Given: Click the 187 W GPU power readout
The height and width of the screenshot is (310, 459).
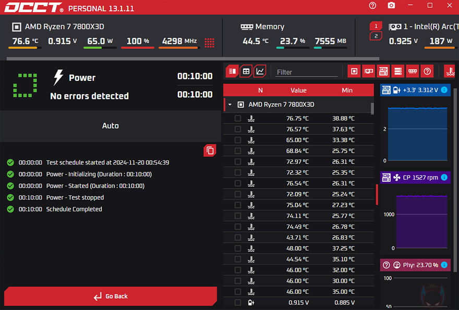Looking at the screenshot, I should 441,41.
